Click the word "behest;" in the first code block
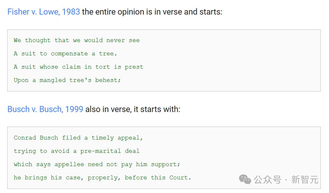This screenshot has height=193, width=329. click(x=108, y=80)
